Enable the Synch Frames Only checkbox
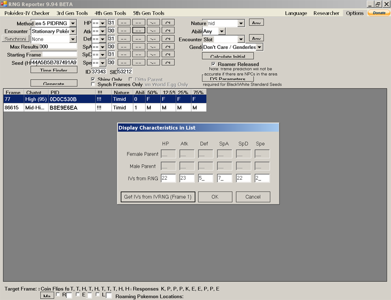Viewport: 391px width, 300px height. tap(93, 85)
